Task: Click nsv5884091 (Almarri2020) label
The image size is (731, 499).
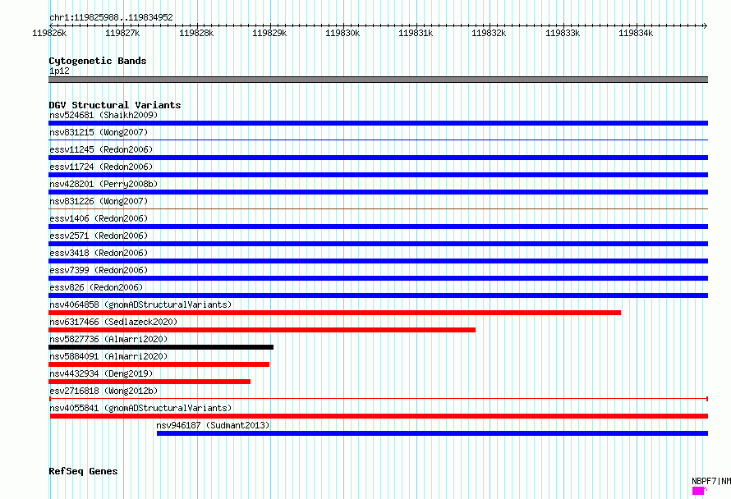Action: [x=108, y=356]
